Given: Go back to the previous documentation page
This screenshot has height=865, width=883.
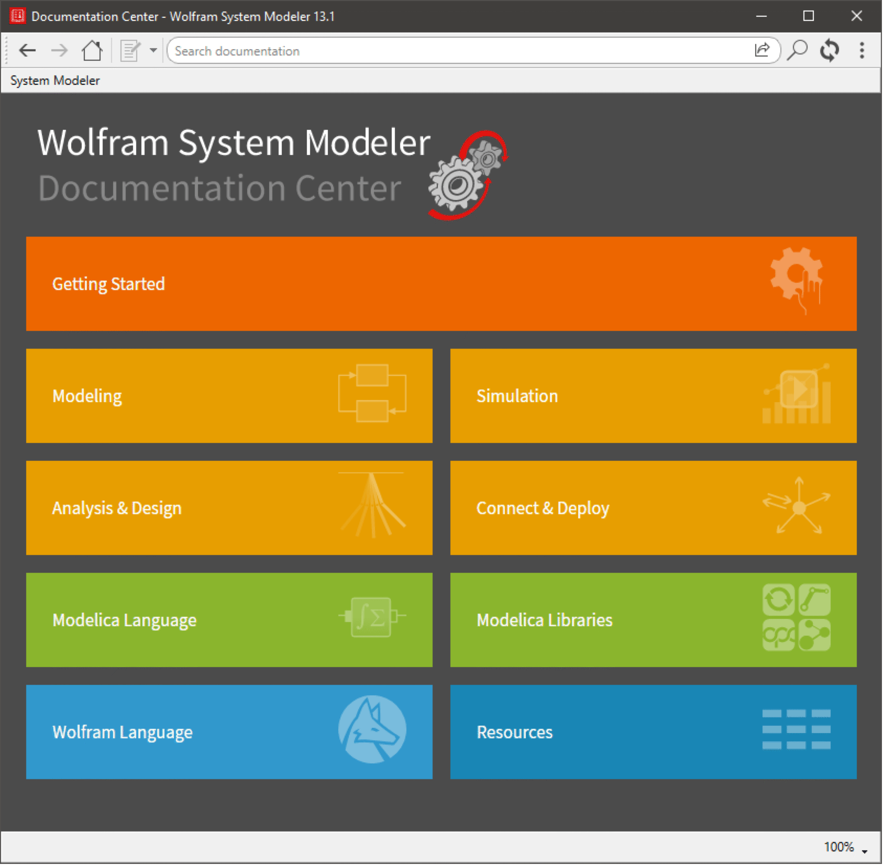Looking at the screenshot, I should [27, 51].
